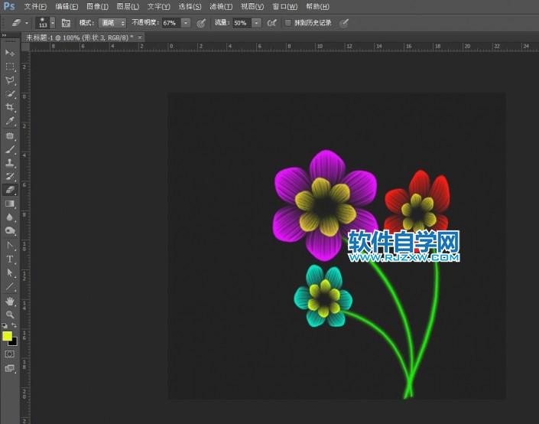This screenshot has height=424, width=539.
Task: Select the Gradient tool
Action: pyautogui.click(x=10, y=204)
